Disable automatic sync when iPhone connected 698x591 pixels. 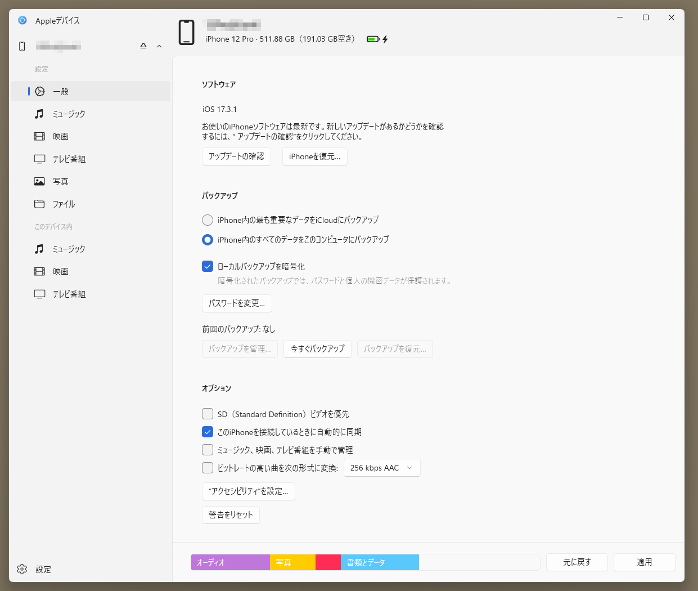point(208,432)
